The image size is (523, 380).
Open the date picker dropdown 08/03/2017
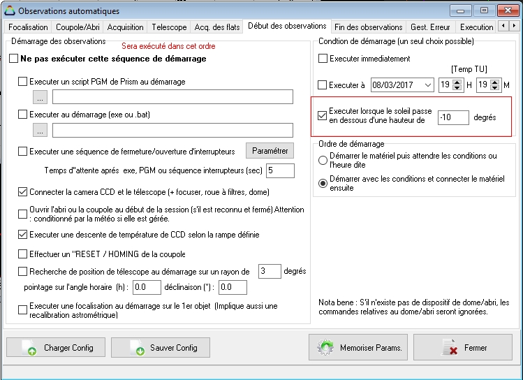425,85
